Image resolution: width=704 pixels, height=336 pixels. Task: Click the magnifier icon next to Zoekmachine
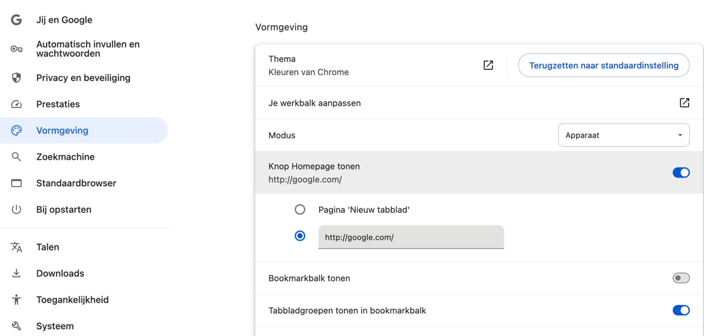16,157
